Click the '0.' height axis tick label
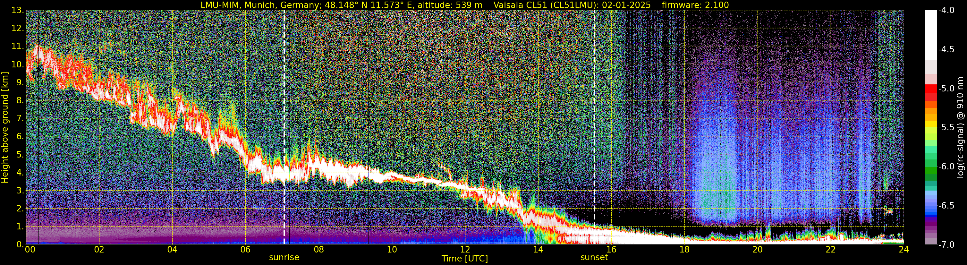 pyautogui.click(x=20, y=244)
